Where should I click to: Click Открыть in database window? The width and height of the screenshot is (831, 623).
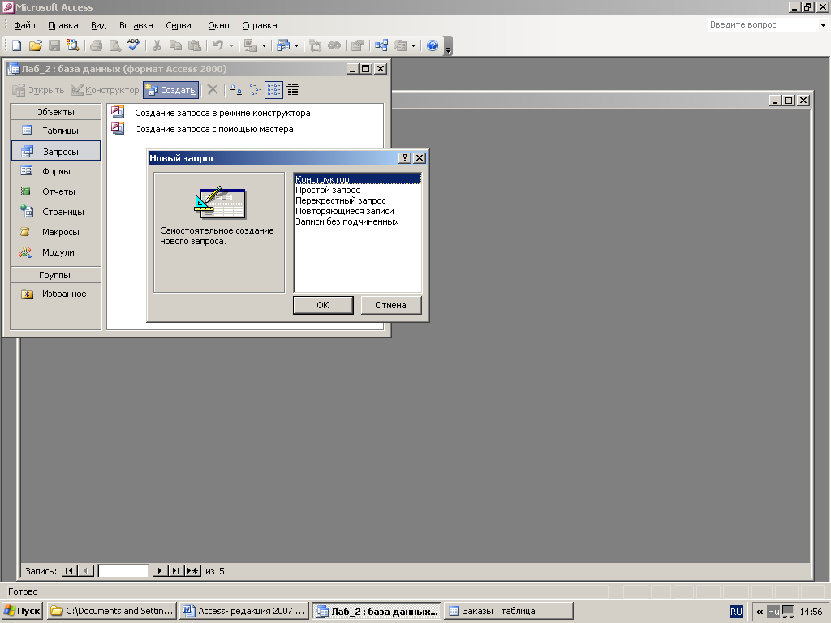pos(38,90)
